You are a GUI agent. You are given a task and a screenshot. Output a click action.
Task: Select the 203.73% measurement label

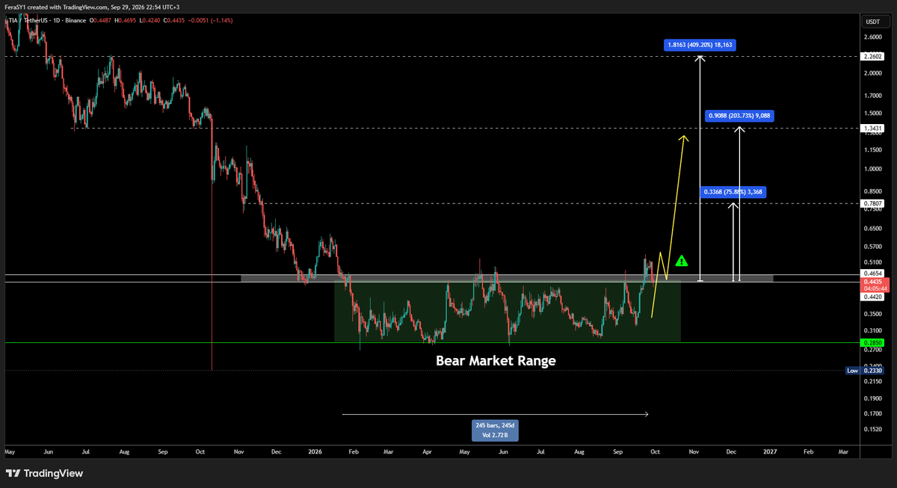(x=740, y=116)
